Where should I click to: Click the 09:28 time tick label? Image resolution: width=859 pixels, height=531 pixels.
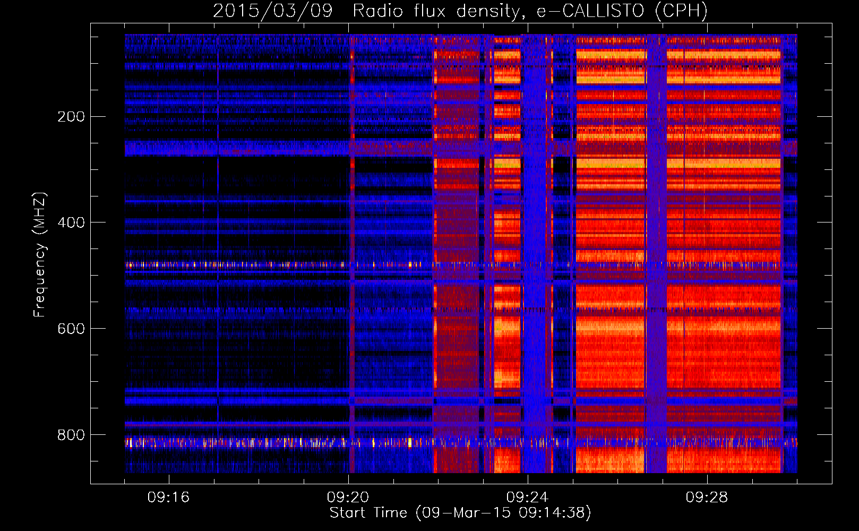pos(707,497)
